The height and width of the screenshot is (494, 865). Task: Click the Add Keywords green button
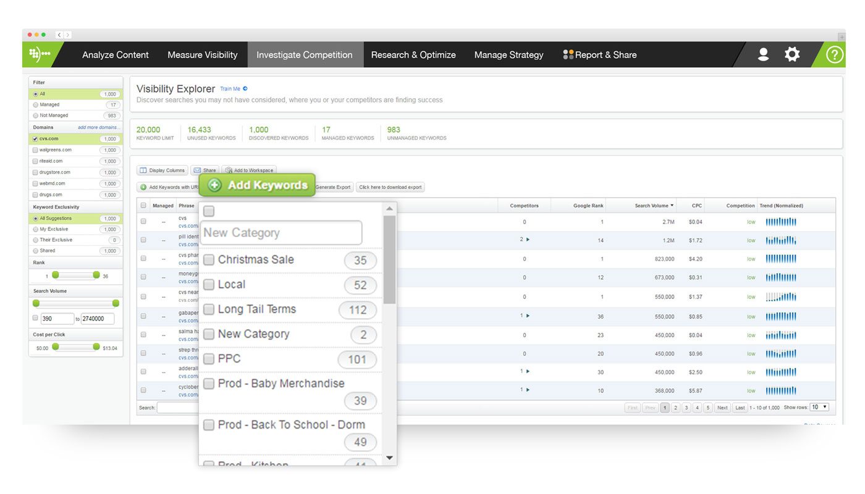tap(257, 185)
